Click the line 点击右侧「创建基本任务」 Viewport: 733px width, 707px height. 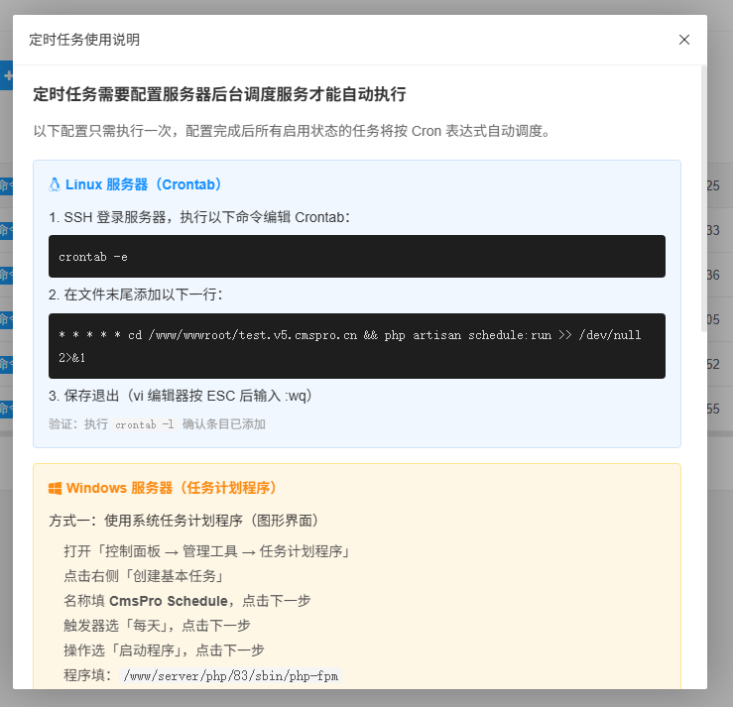coord(145,576)
